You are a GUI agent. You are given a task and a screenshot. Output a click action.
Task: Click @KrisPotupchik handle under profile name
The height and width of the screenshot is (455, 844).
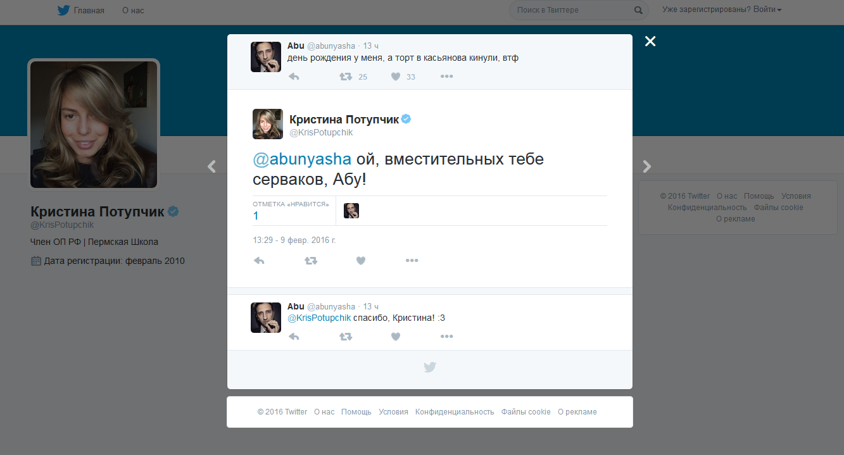62,225
